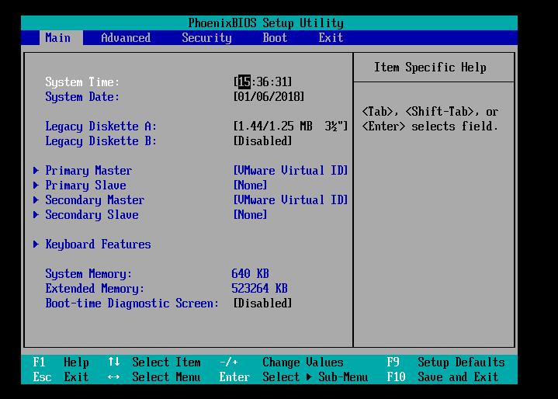Click the Esc Exit hint
558x399 pixels.
pyautogui.click(x=61, y=377)
